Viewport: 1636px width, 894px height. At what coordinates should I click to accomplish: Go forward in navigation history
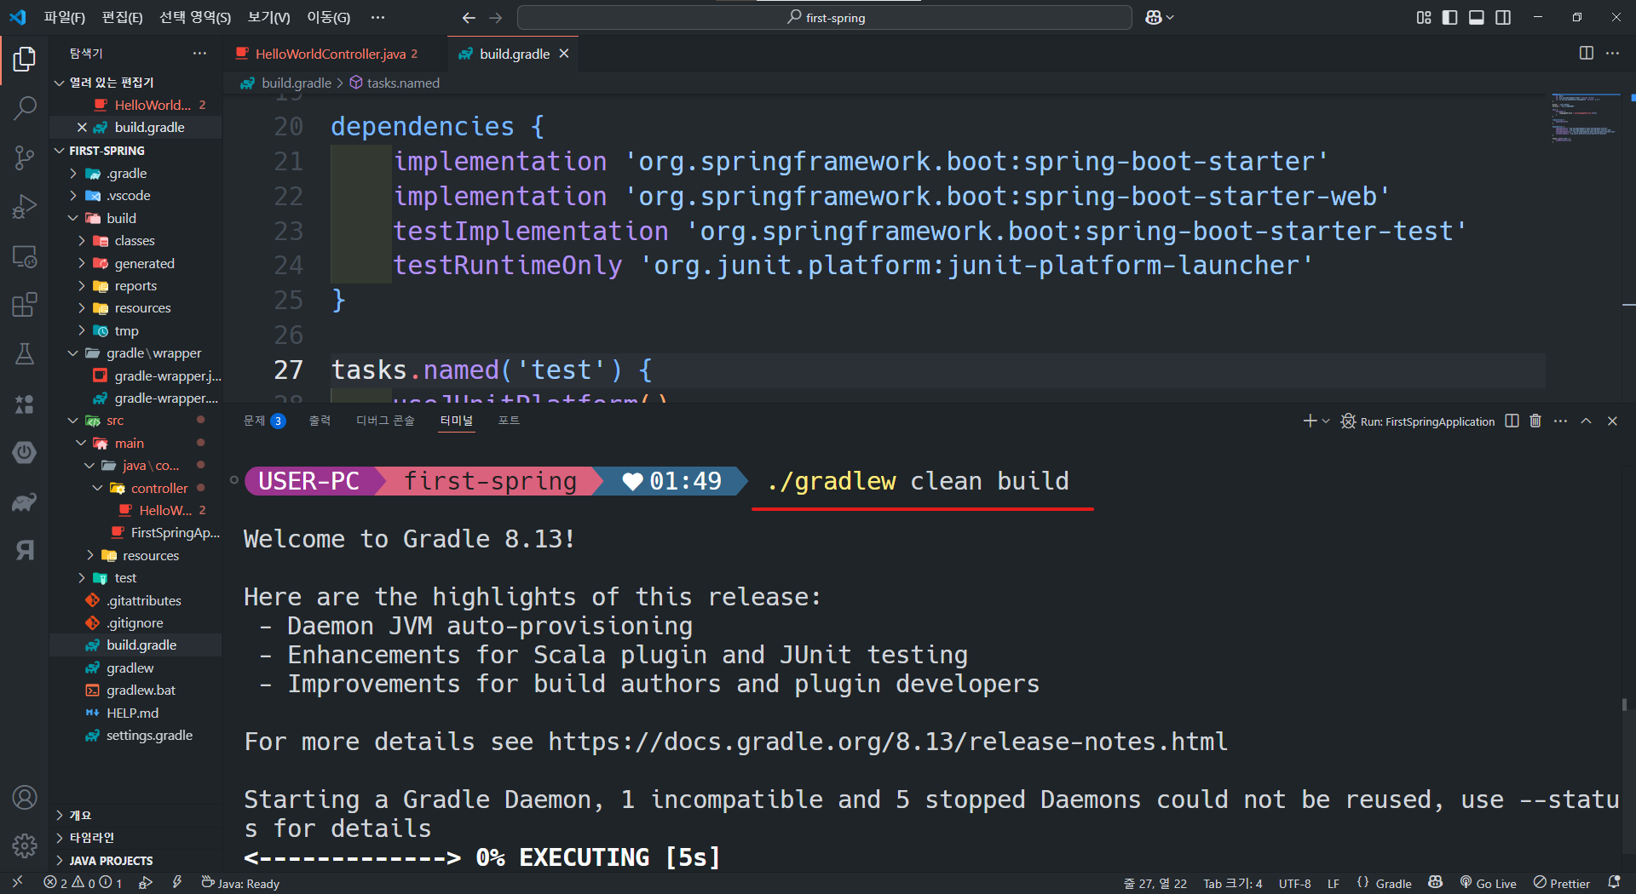[496, 17]
